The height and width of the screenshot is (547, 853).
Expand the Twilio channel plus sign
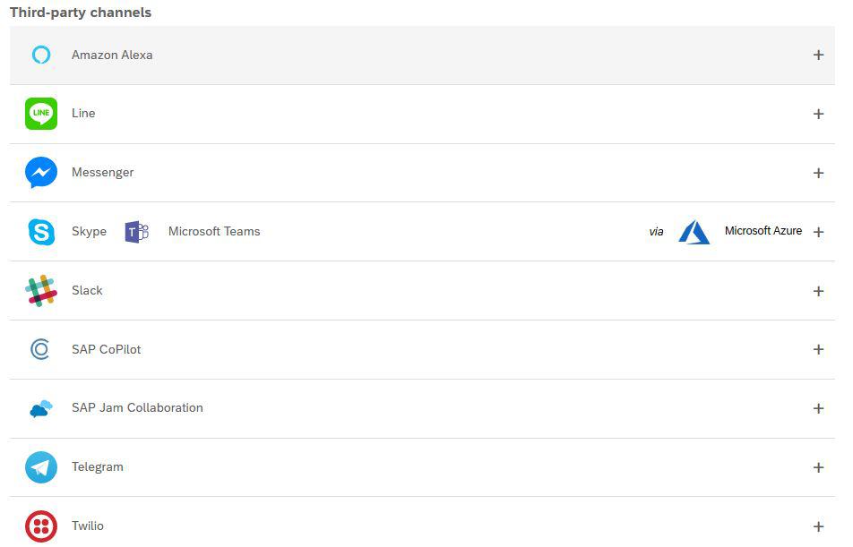coord(818,527)
